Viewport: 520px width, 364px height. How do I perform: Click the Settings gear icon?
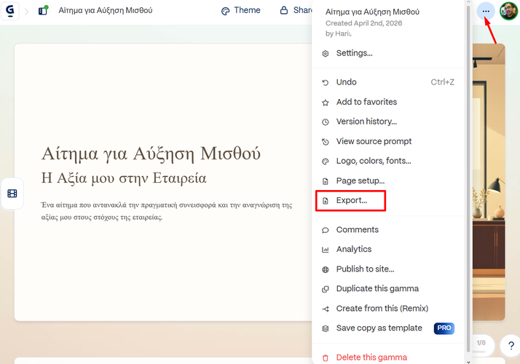pyautogui.click(x=326, y=54)
